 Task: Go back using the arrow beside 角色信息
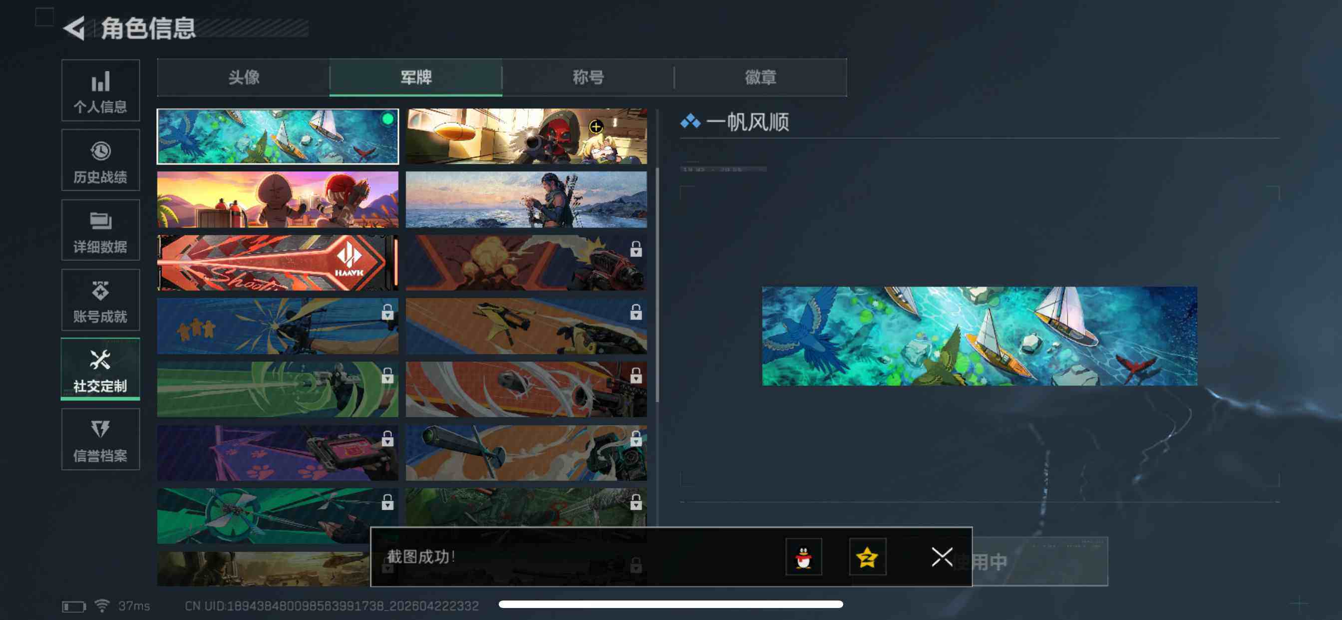point(74,27)
